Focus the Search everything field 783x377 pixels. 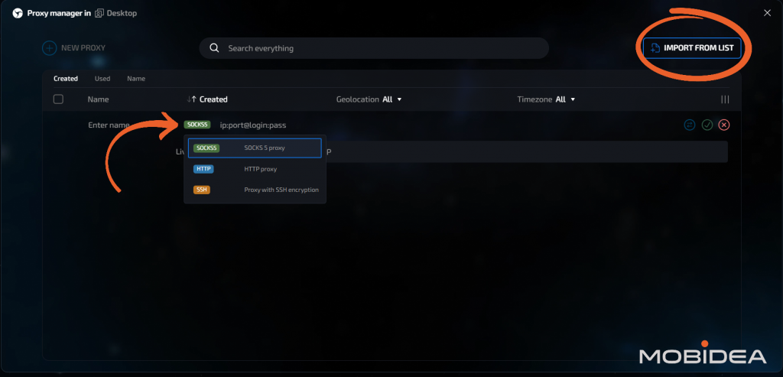374,48
